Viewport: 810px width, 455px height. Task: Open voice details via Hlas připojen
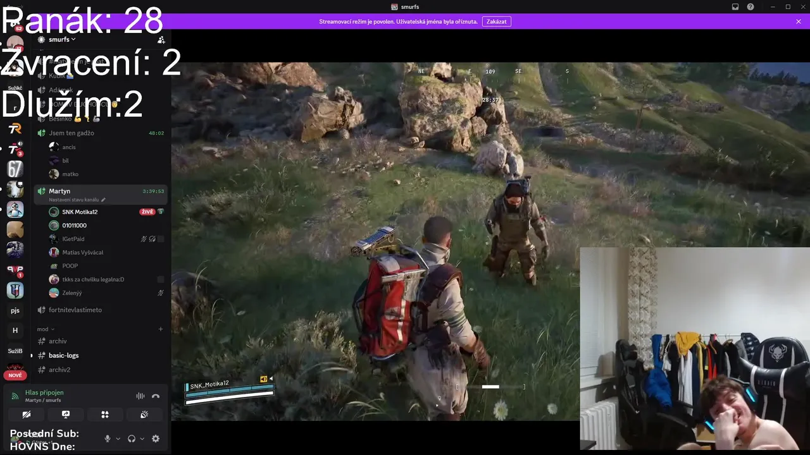coord(44,392)
